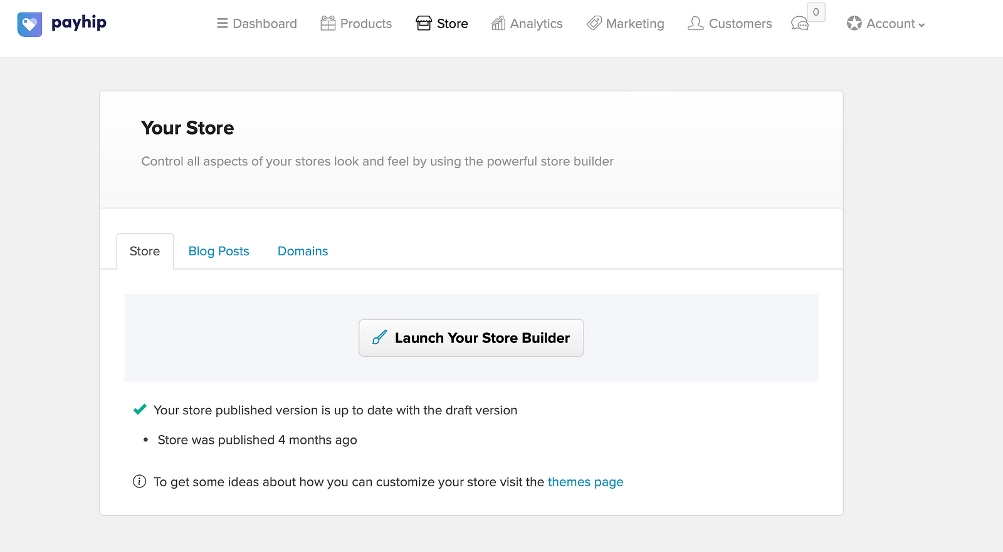1003x552 pixels.
Task: Select the Store tab under Your Store
Action: click(145, 251)
